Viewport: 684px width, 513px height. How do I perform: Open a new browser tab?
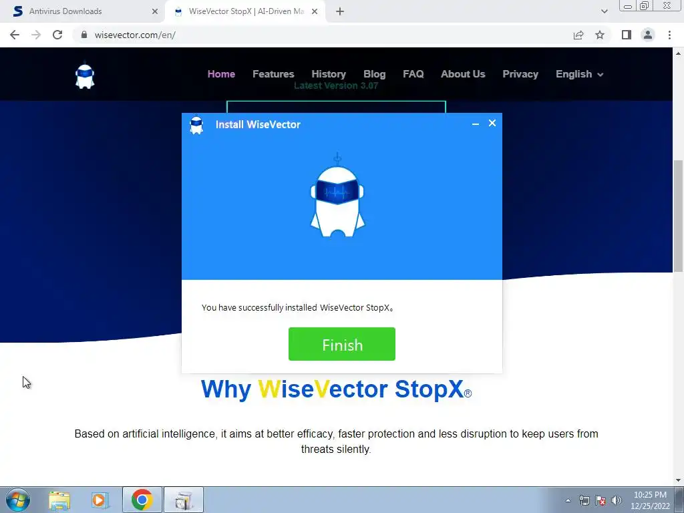pos(340,12)
